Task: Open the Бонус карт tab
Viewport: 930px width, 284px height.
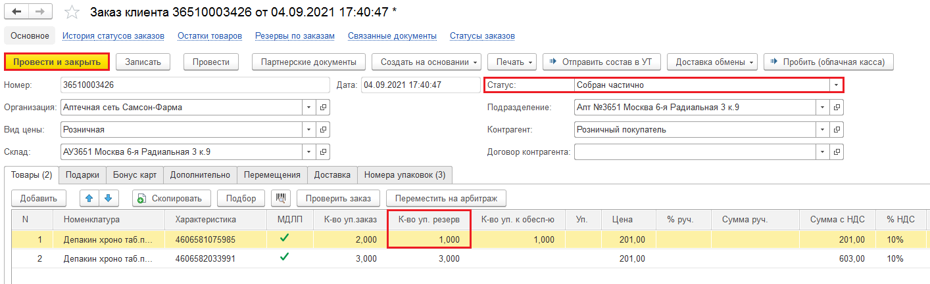Action: point(134,174)
